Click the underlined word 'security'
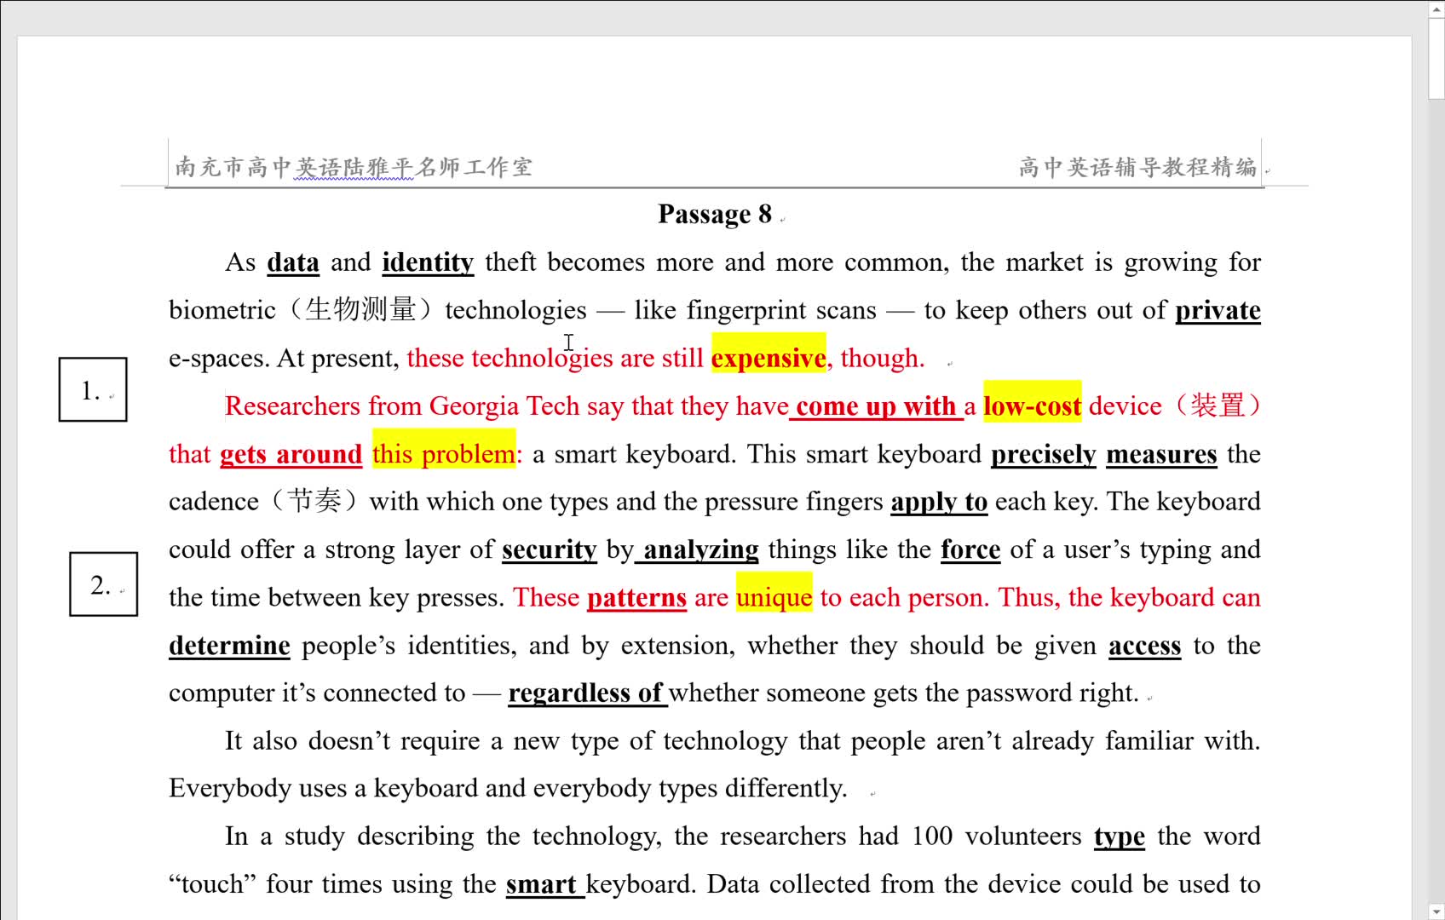 point(550,549)
